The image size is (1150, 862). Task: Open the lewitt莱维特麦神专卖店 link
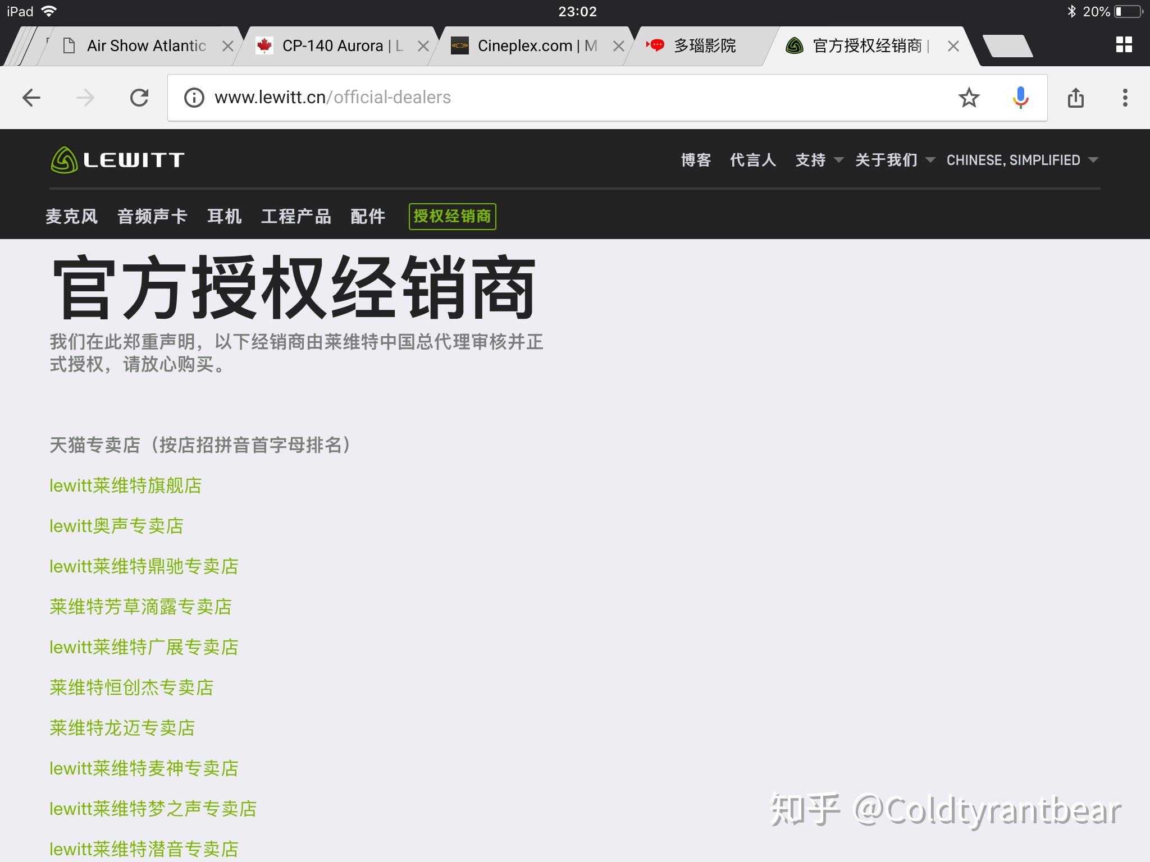[144, 768]
